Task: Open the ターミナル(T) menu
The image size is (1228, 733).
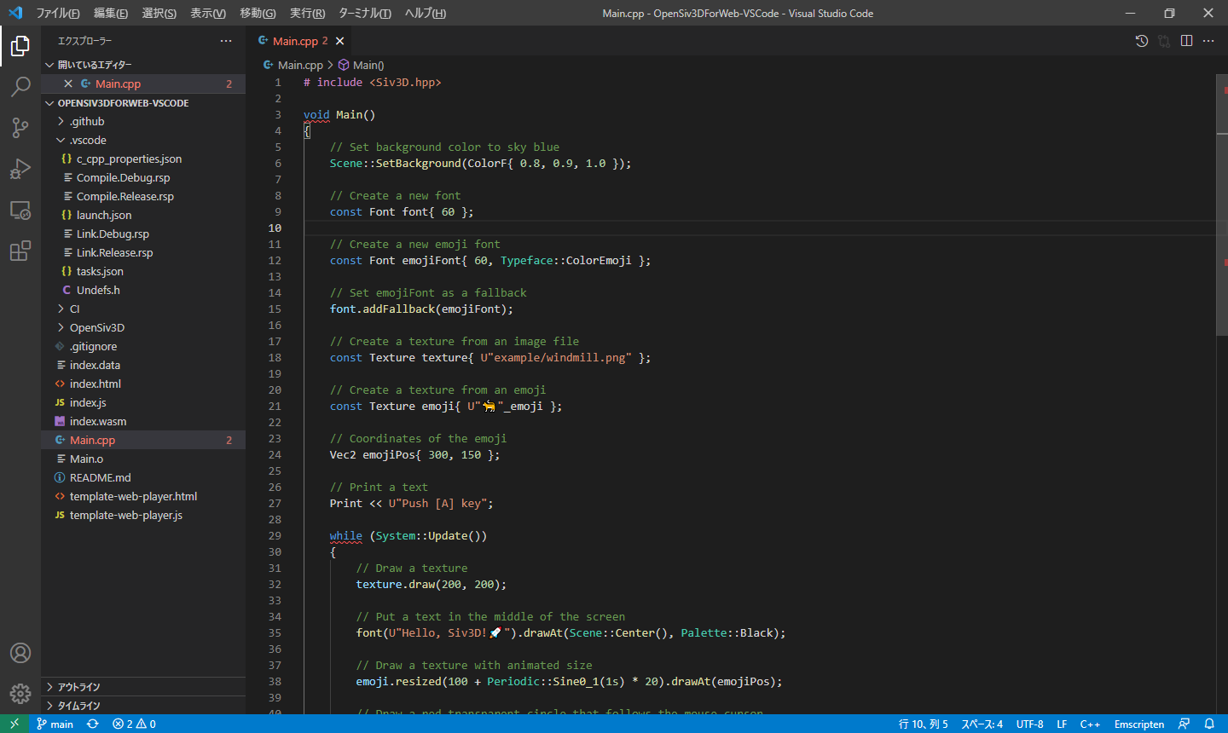Action: tap(365, 13)
